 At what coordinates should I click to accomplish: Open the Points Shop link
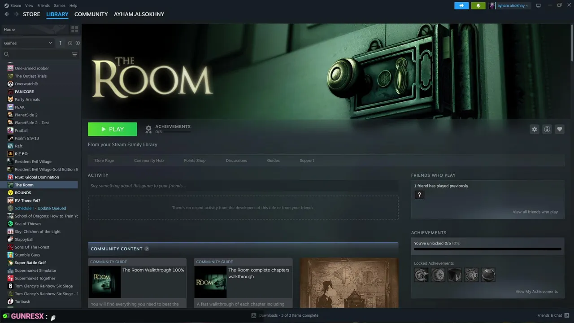[195, 161]
